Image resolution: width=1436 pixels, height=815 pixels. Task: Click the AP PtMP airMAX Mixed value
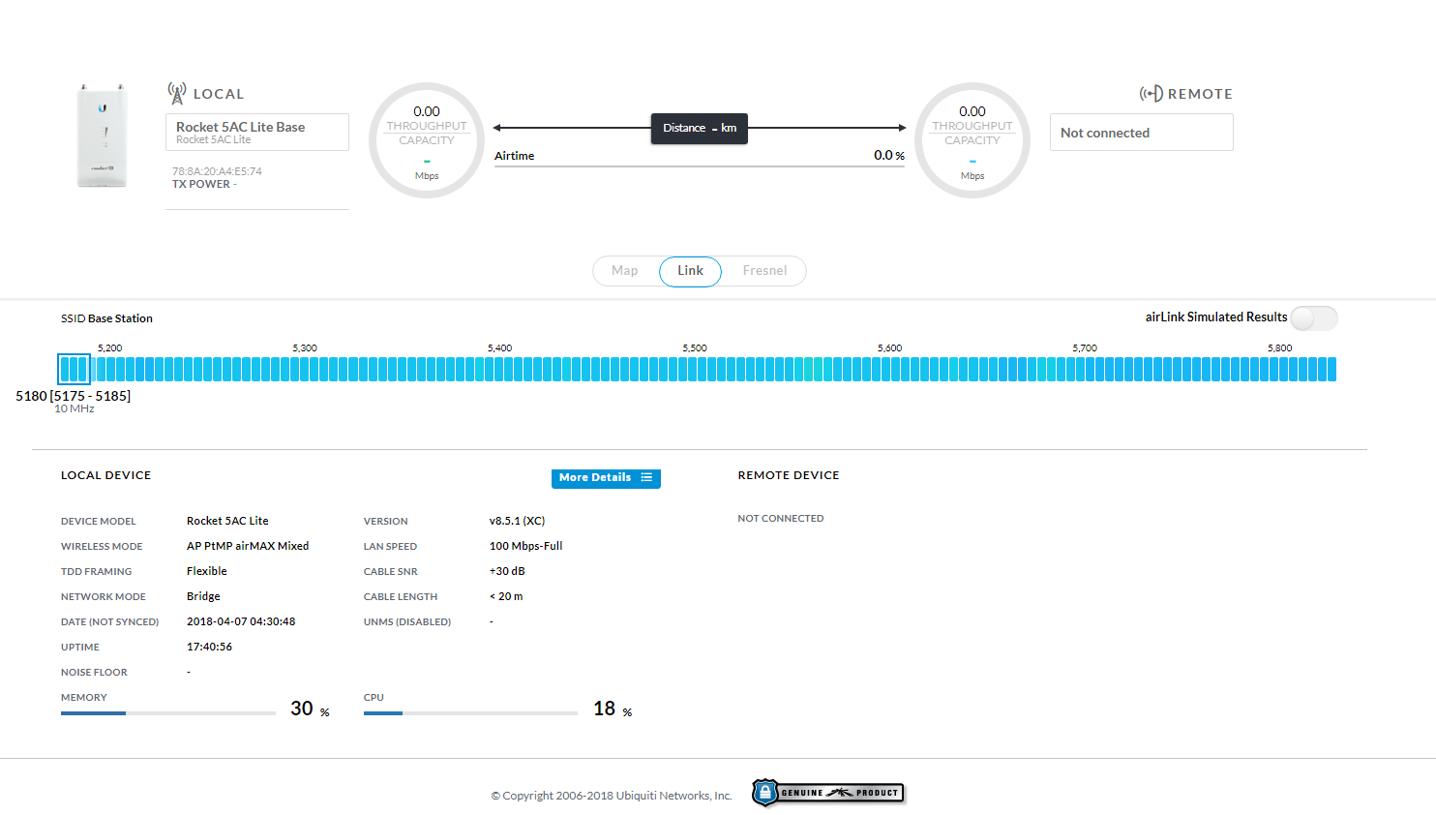248,546
